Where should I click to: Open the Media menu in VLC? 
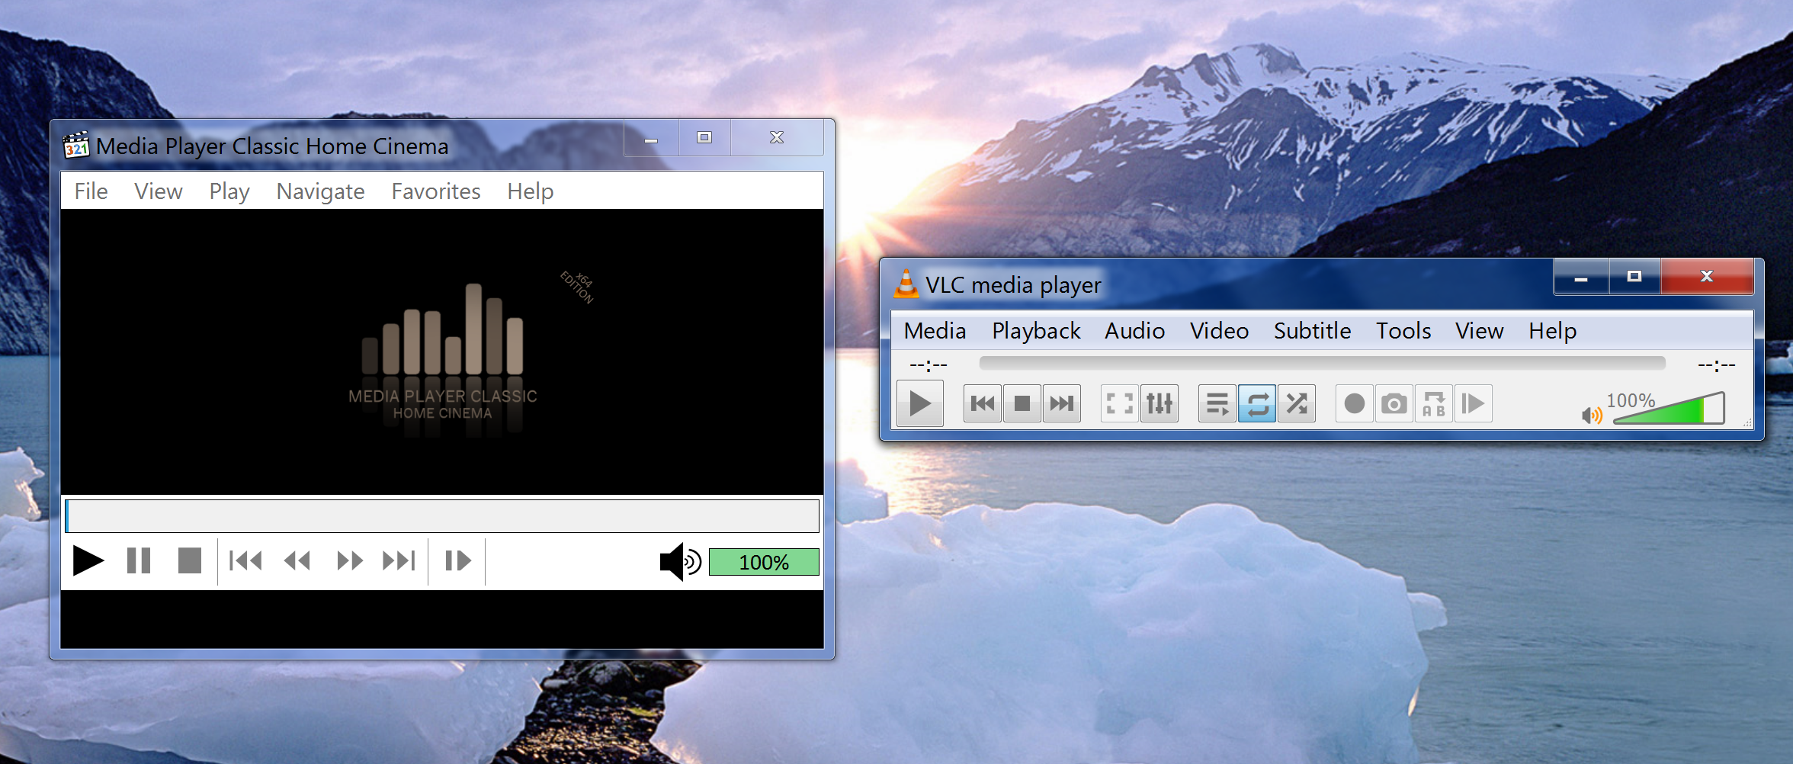pos(935,331)
